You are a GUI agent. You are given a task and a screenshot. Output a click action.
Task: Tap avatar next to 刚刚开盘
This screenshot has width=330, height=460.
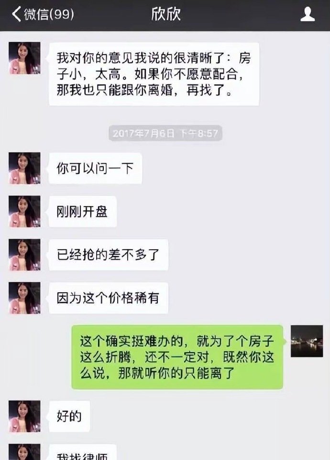point(24,211)
